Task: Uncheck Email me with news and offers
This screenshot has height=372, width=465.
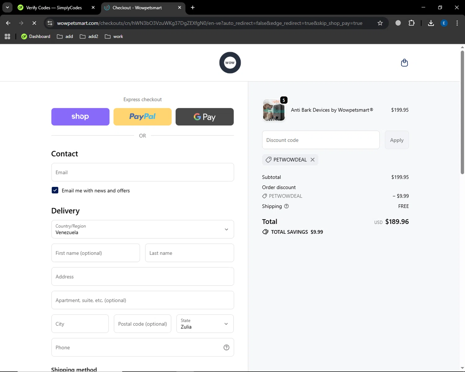Action: (x=55, y=190)
